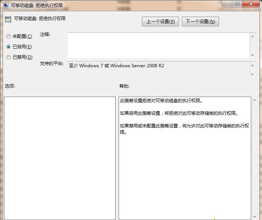This screenshot has width=262, height=220.
Task: Click help panel scroll down arrow
Action: (x=255, y=217)
